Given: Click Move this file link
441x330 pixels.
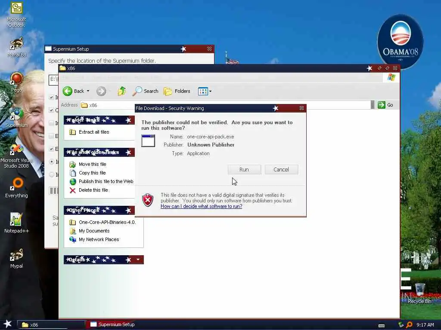Looking at the screenshot, I should pyautogui.click(x=93, y=164).
